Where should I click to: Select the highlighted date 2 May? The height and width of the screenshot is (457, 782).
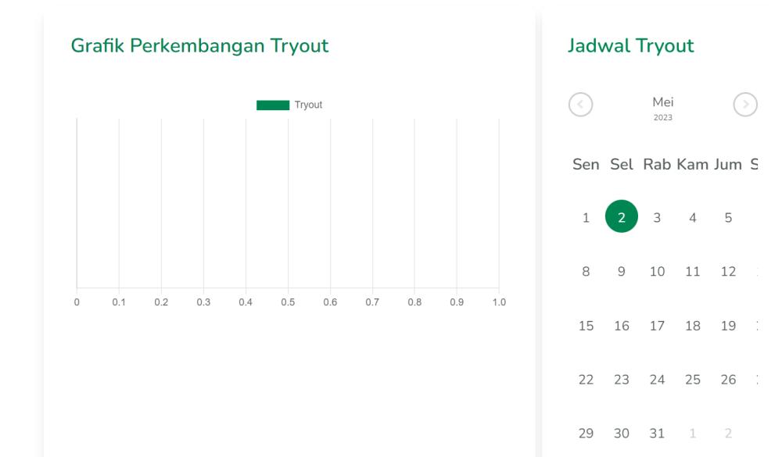click(x=622, y=216)
